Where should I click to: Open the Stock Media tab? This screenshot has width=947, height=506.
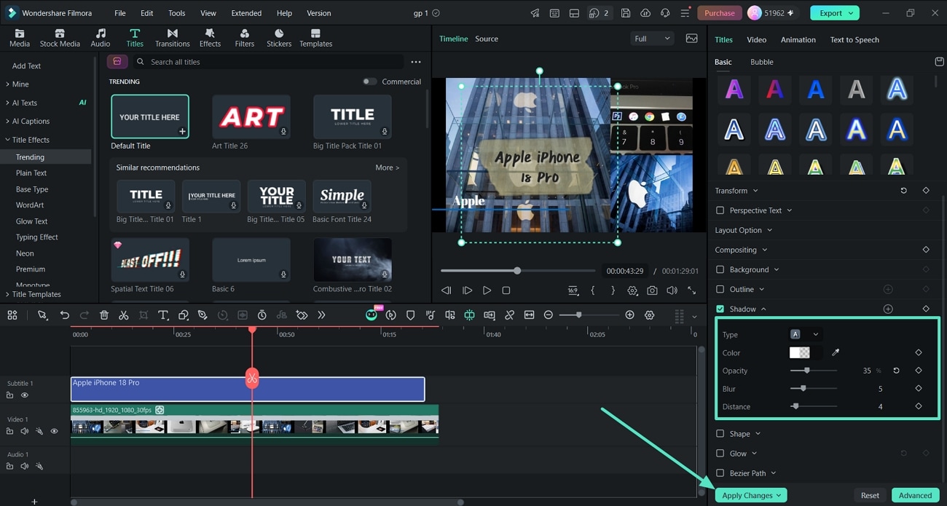[x=60, y=38]
